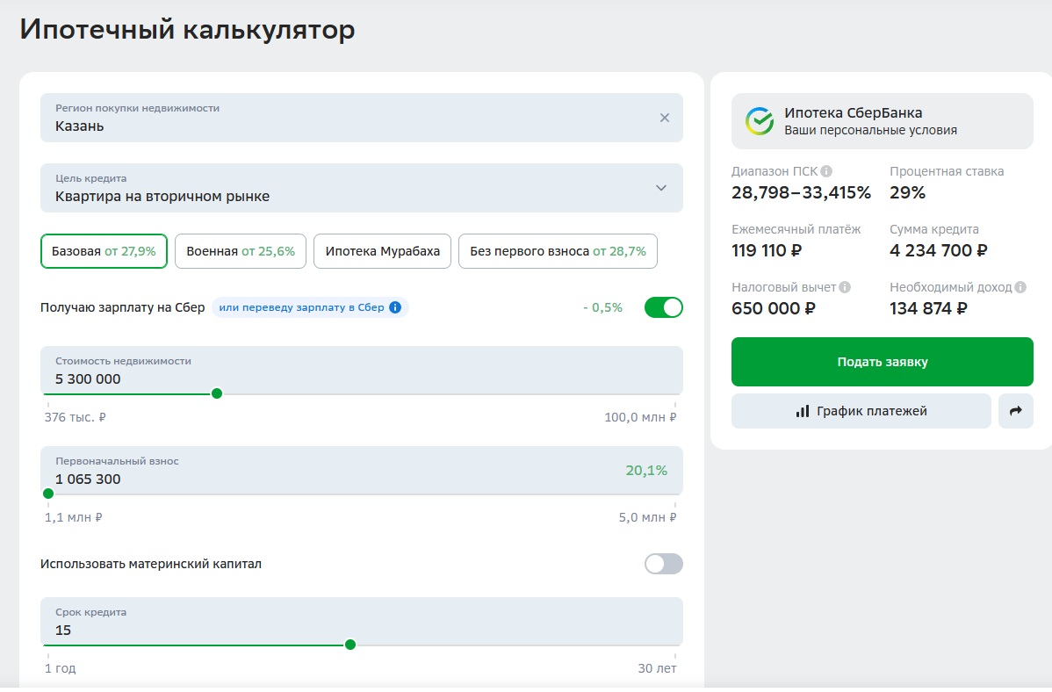Click info icon beside Необходимый доход
1052x692 pixels.
tap(1020, 288)
